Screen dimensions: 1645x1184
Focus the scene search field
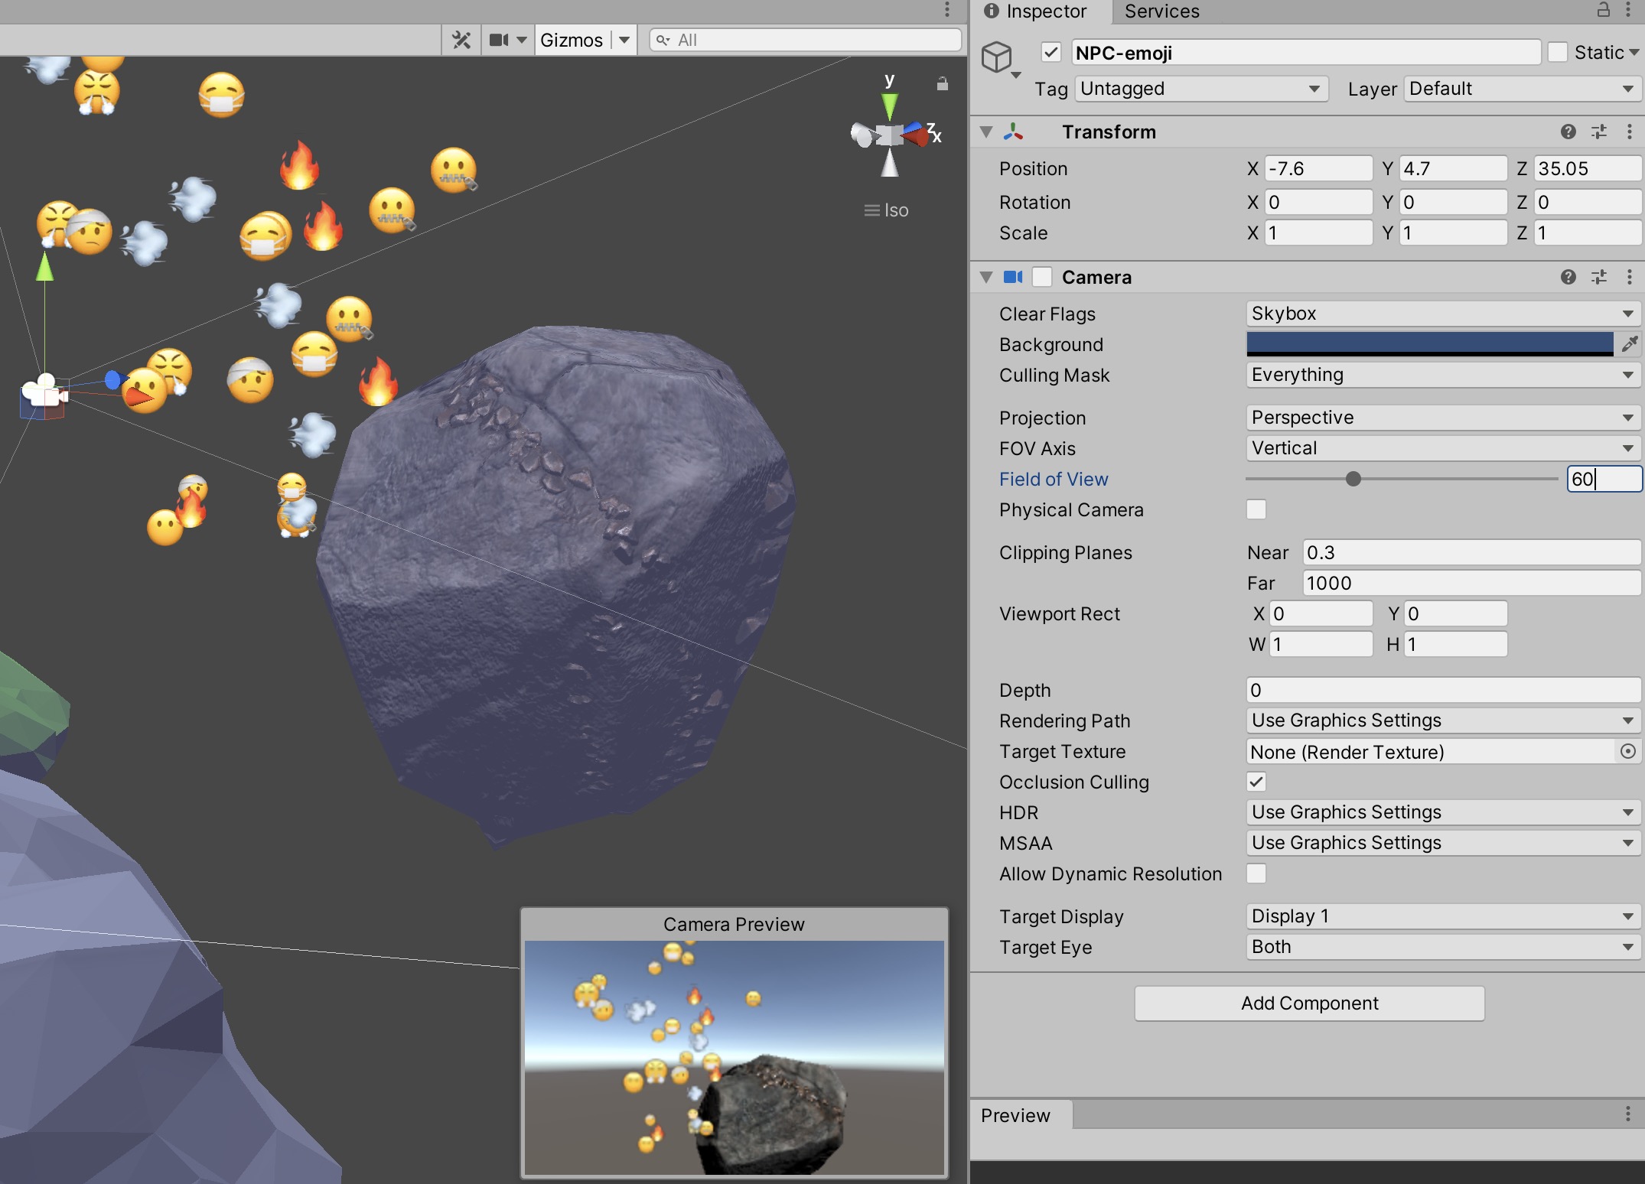click(x=806, y=40)
